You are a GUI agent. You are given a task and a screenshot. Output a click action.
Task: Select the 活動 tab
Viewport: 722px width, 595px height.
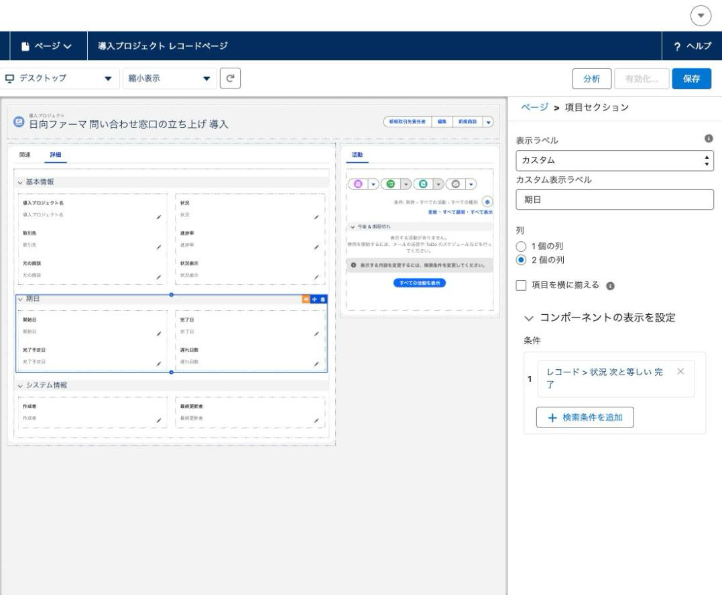(357, 155)
